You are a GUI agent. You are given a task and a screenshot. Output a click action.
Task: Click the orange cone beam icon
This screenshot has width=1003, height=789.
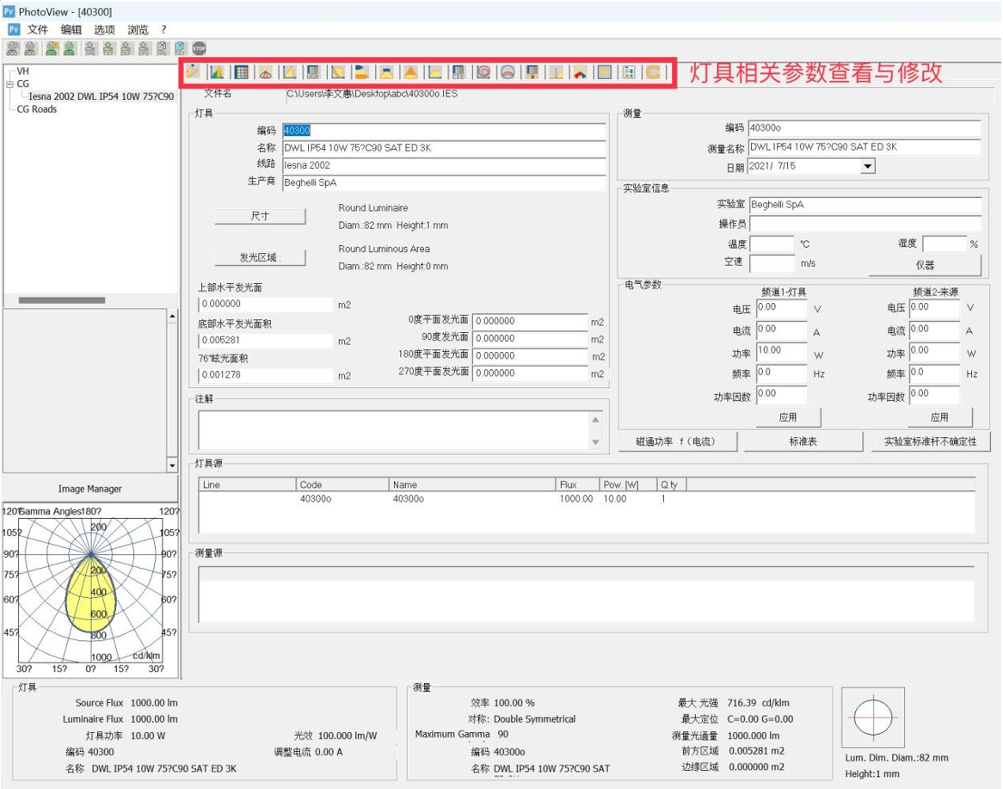tap(411, 72)
